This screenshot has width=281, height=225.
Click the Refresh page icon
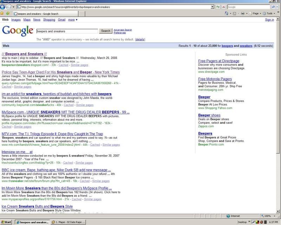218,7
